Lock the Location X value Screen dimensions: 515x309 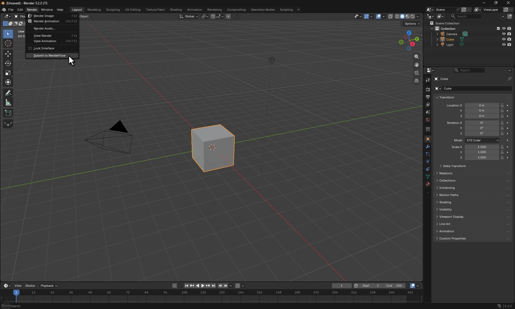pos(502,105)
